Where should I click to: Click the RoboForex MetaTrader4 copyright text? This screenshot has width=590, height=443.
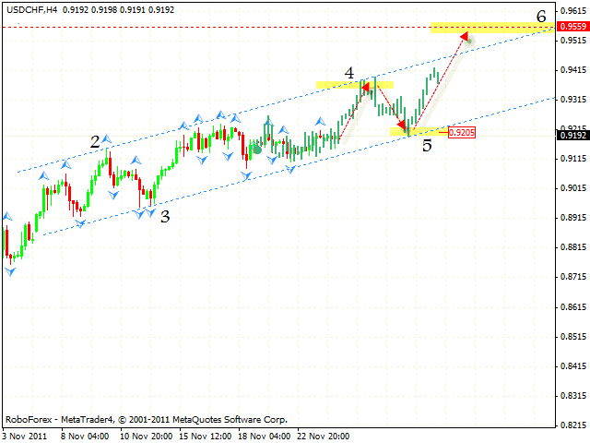(x=146, y=418)
